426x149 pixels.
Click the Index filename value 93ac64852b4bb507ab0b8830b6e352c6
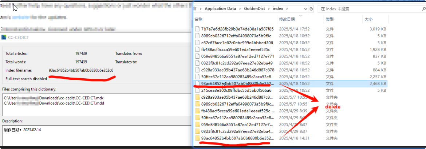(81, 70)
